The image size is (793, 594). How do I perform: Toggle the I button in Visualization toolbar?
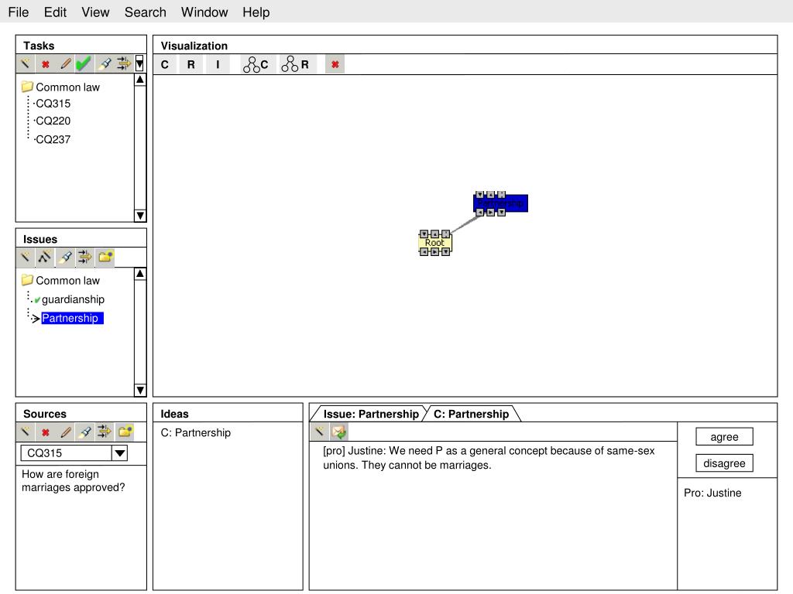click(218, 65)
